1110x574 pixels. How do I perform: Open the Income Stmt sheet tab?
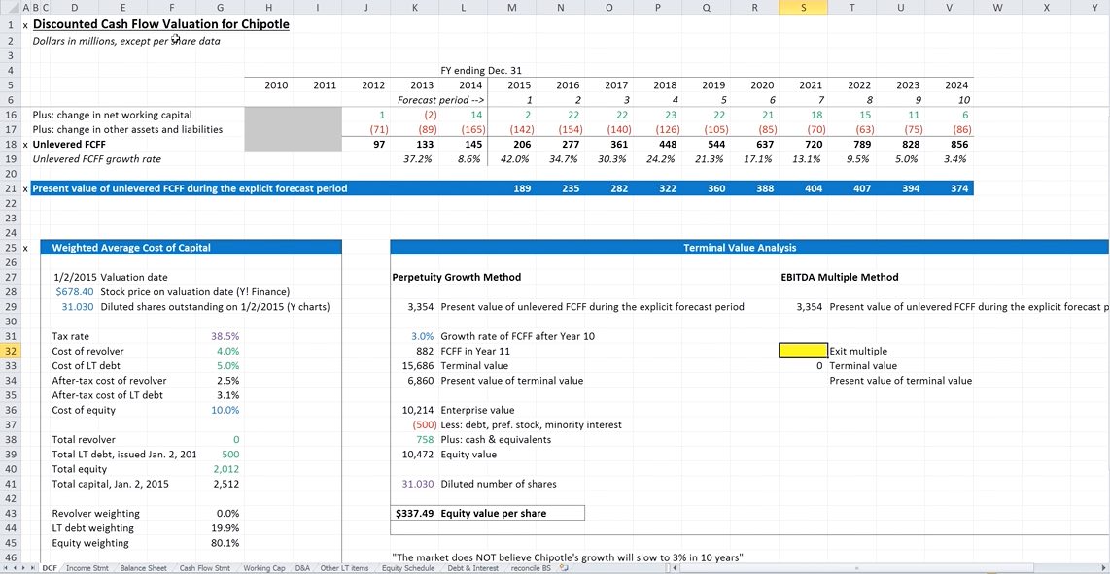(x=88, y=567)
